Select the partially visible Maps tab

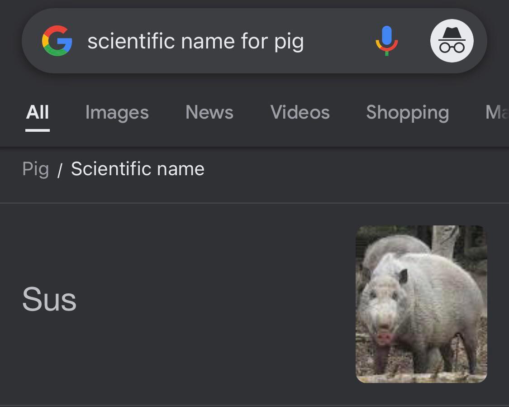click(496, 112)
